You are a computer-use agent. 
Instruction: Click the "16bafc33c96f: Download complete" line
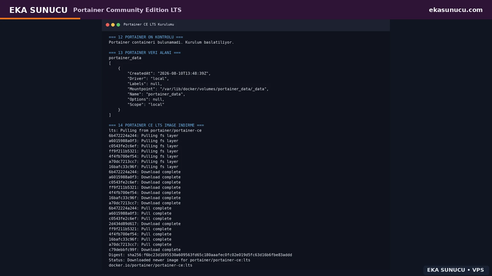145,198
